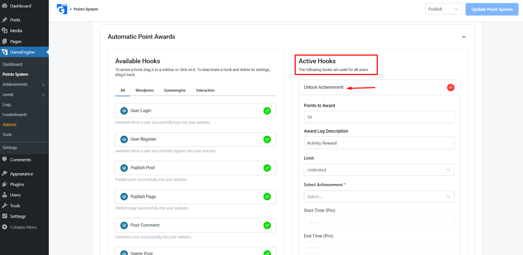Click WordPress icon on User Login row
The height and width of the screenshot is (255, 523).
tap(124, 111)
